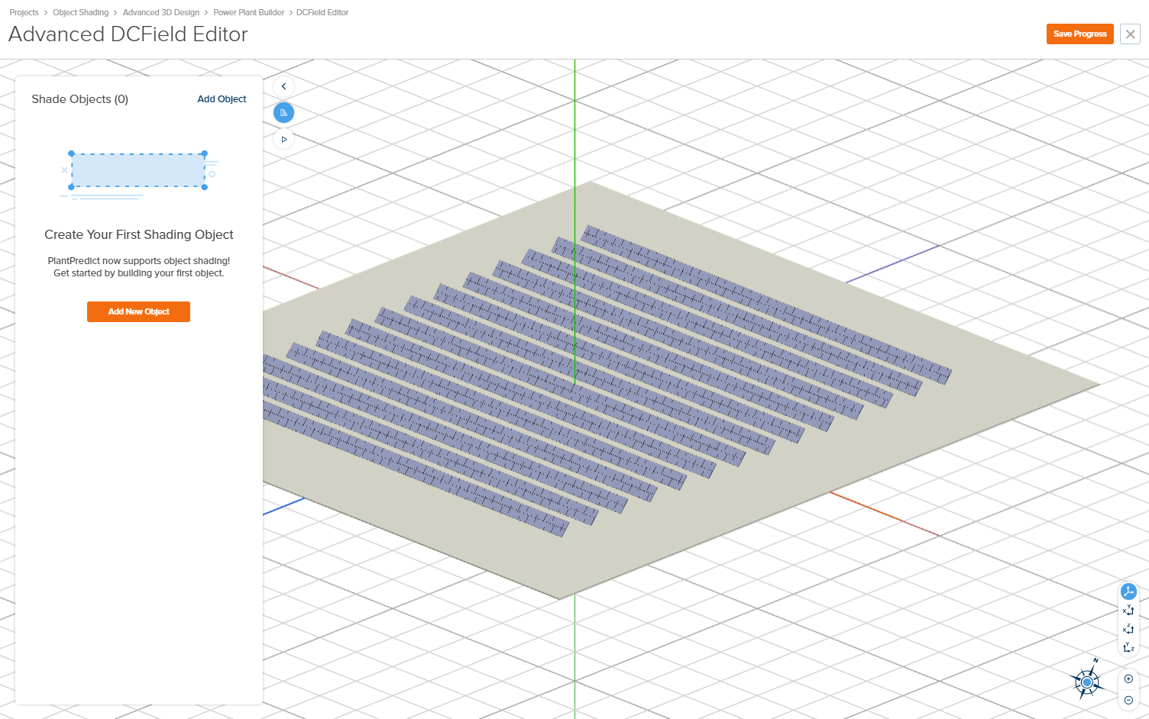The width and height of the screenshot is (1149, 719).
Task: Open Object Shading breadcrumb
Action: (80, 12)
